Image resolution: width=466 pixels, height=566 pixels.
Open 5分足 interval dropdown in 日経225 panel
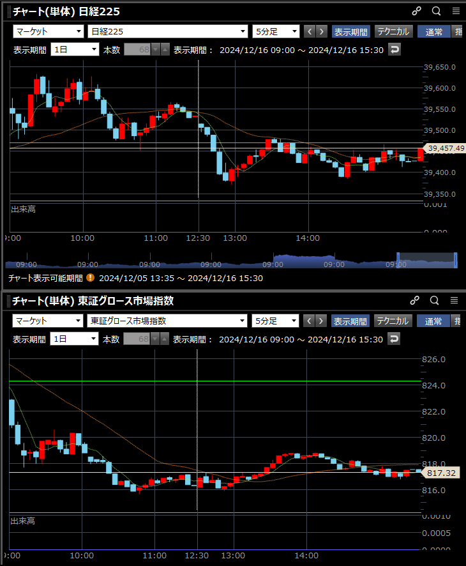tap(276, 31)
